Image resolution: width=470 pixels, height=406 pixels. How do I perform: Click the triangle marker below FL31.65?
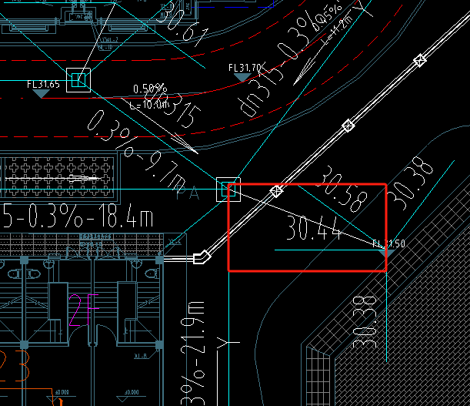point(41,94)
